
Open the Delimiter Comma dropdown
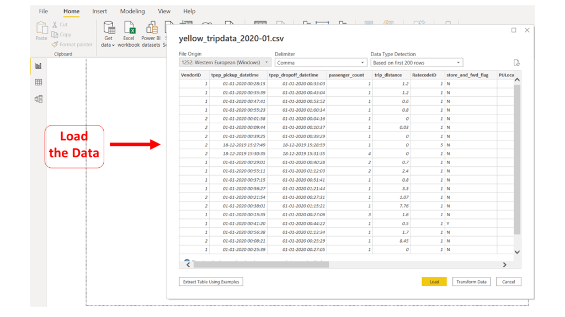click(321, 63)
